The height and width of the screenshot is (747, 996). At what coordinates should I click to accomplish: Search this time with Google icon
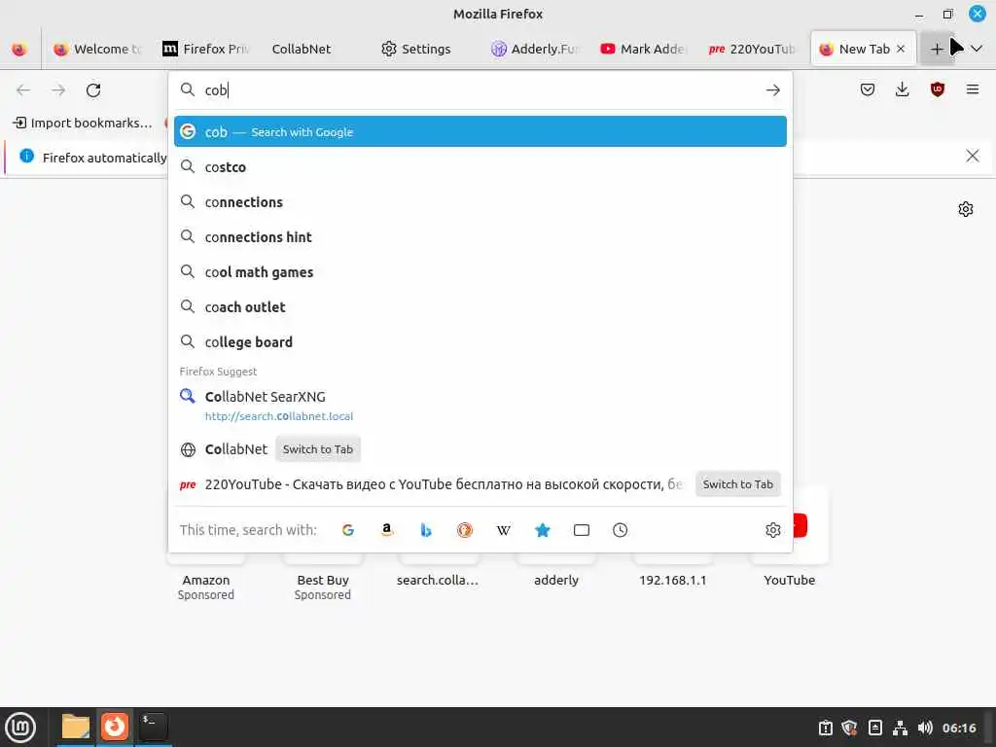347,530
